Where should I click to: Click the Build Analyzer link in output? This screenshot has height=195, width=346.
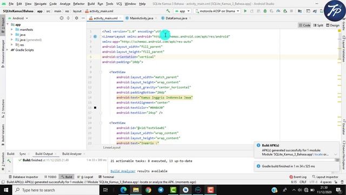coord(123,171)
